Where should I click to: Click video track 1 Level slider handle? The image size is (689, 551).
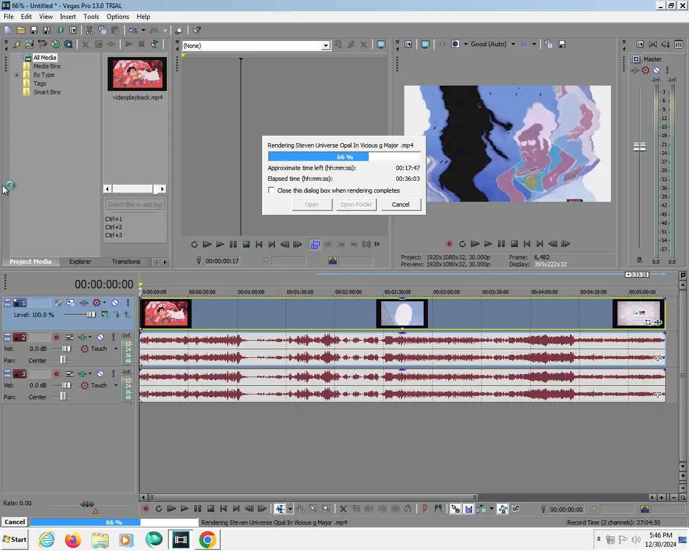click(x=91, y=314)
